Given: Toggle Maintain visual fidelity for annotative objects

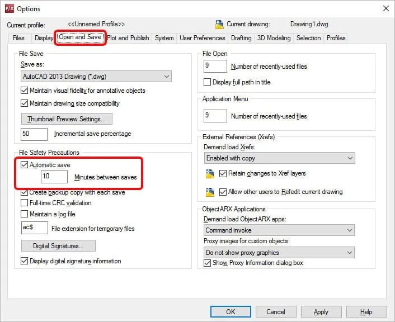Looking at the screenshot, I should (24, 91).
